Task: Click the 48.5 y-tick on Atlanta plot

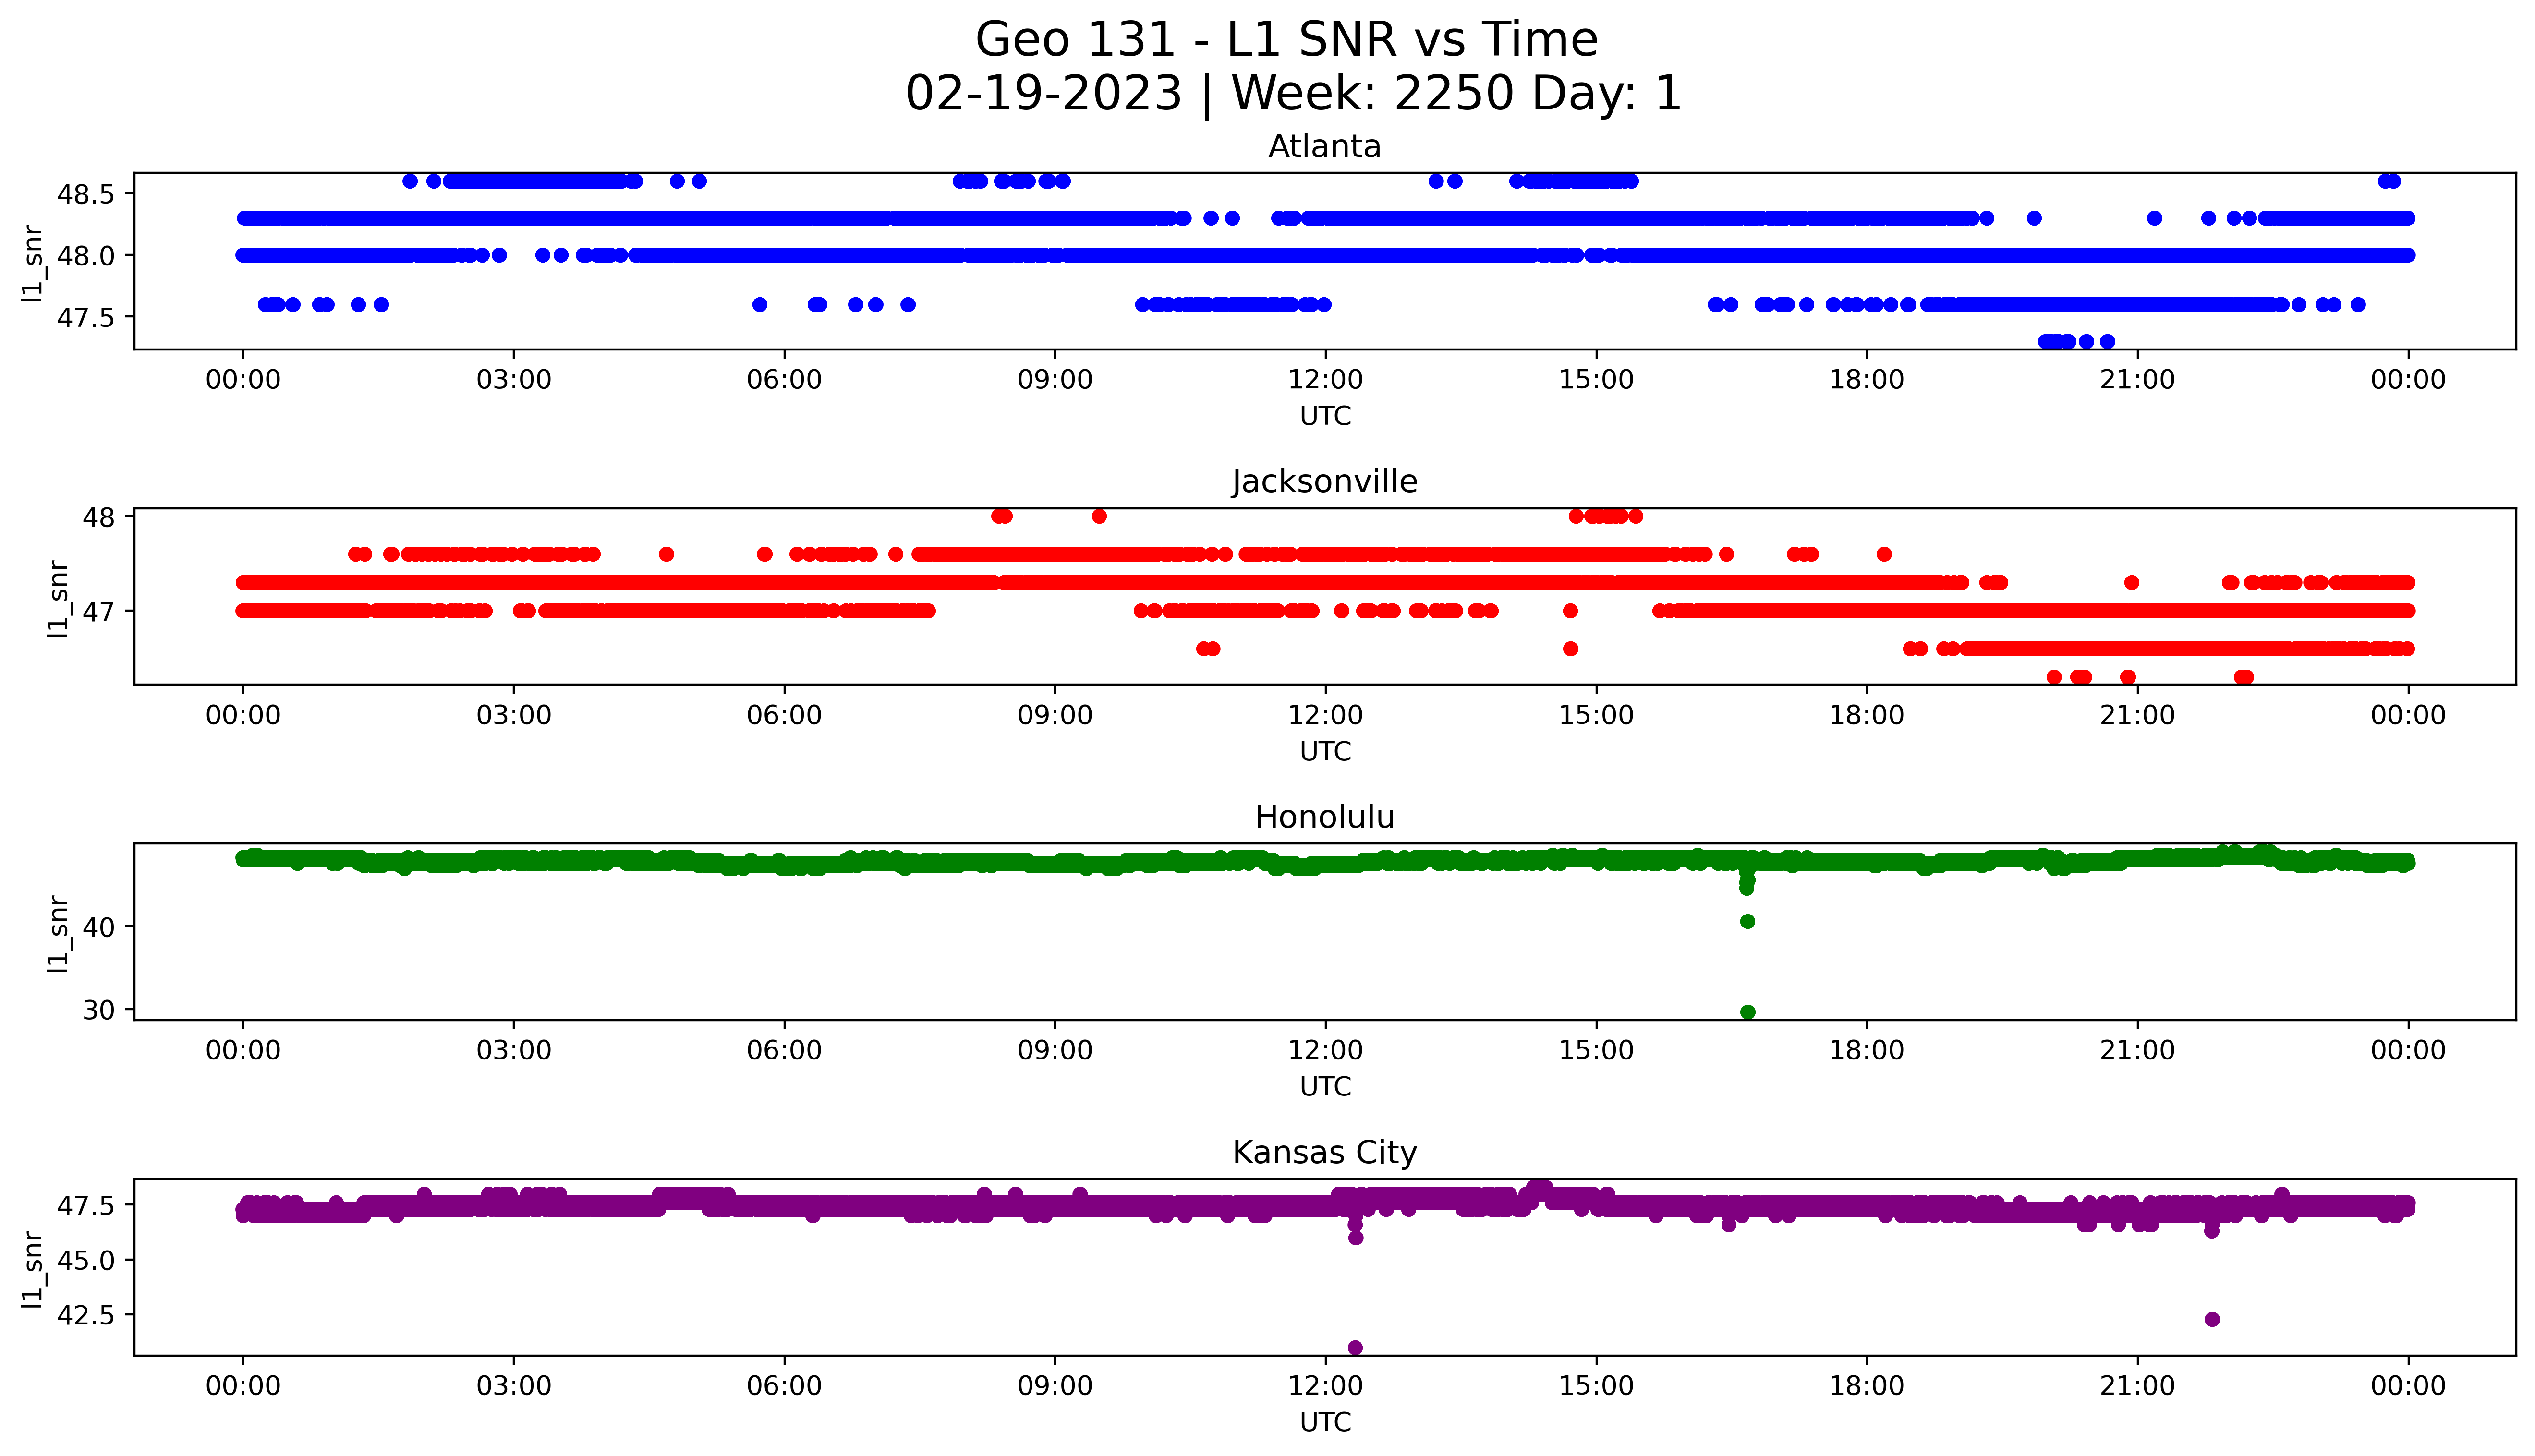Action: click(x=87, y=194)
